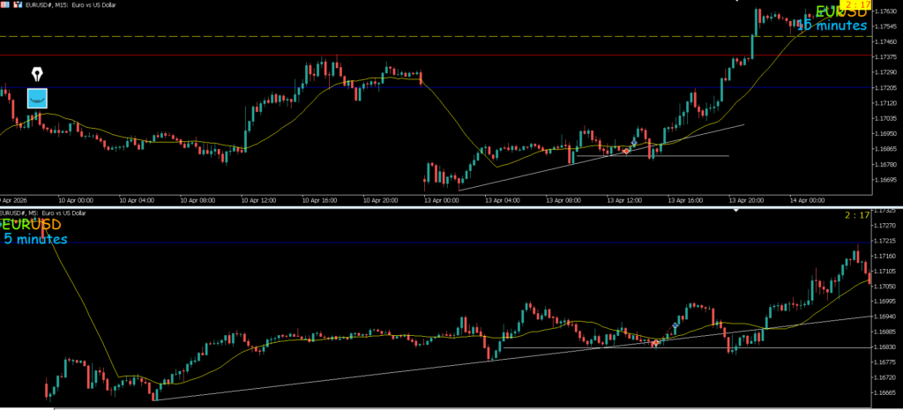Click the M5 chart title 'EURUSD#, M5: Euro vs US Dollar'
This screenshot has width=903, height=410.
(43, 213)
